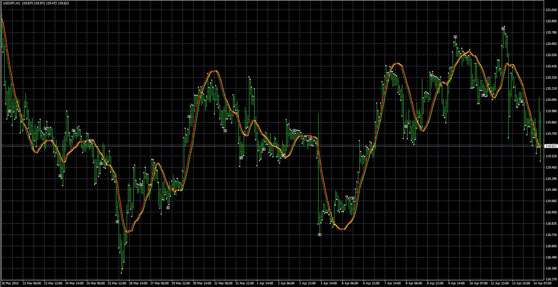558x287 pixels.
Task: Select the marker icon at the 8 Apr dip
Action: 406,126
